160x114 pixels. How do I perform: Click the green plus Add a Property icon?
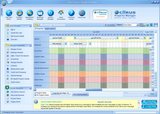click(x=148, y=25)
